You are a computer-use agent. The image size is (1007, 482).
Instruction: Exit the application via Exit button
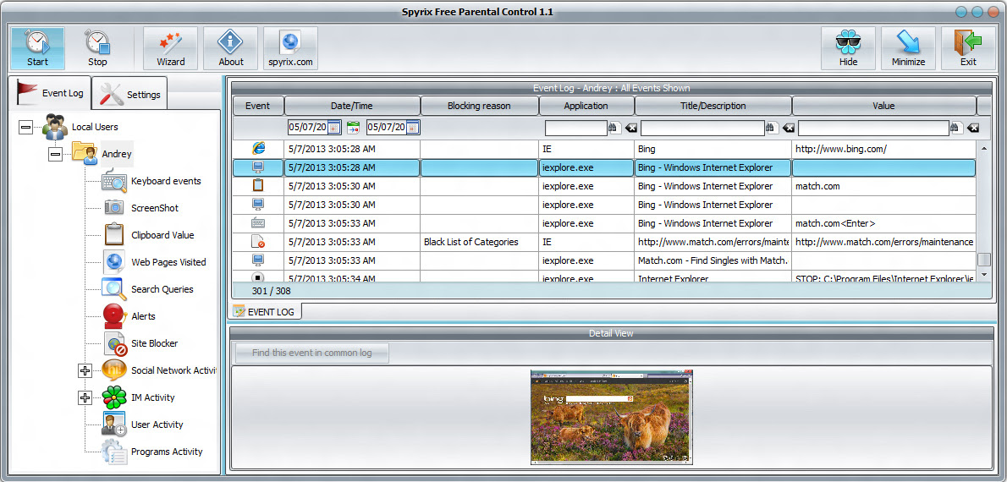[968, 48]
